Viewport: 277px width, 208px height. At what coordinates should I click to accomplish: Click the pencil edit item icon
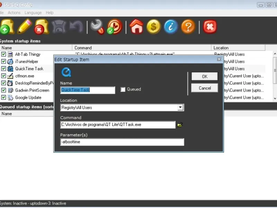(25, 26)
